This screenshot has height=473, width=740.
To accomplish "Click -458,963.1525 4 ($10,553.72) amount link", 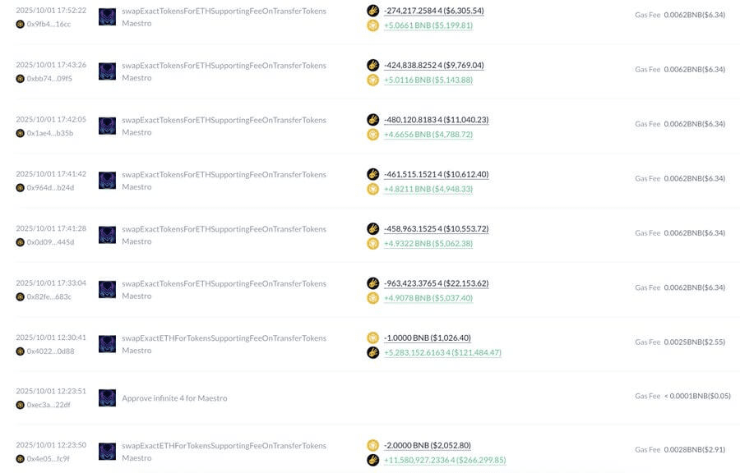I will (436, 229).
